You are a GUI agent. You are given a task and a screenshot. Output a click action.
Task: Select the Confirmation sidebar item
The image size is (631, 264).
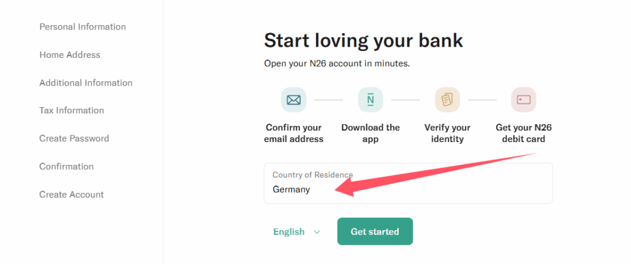pos(67,167)
